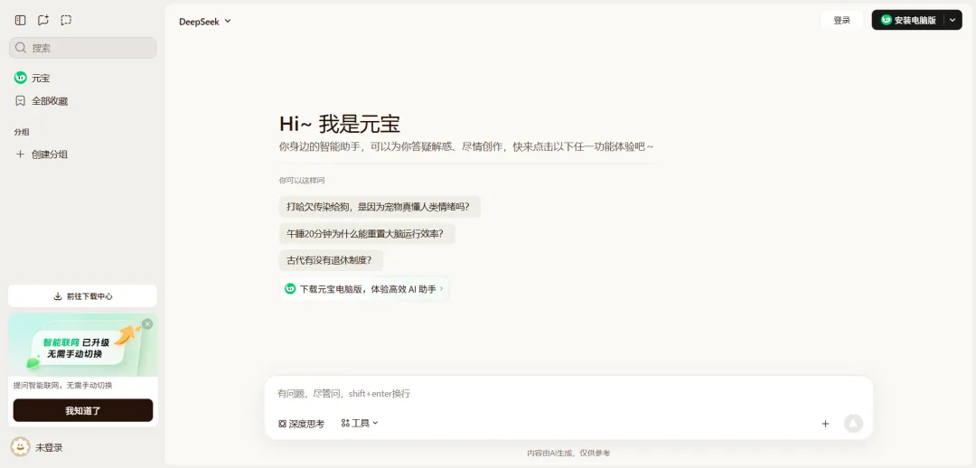The width and height of the screenshot is (976, 468).
Task: Click the plus attachment icon
Action: pyautogui.click(x=825, y=424)
